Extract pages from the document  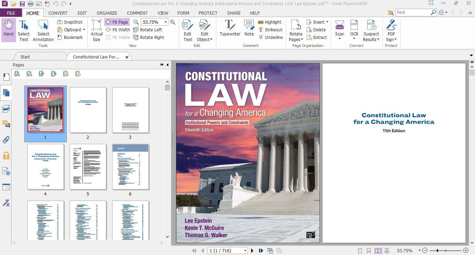tap(317, 37)
